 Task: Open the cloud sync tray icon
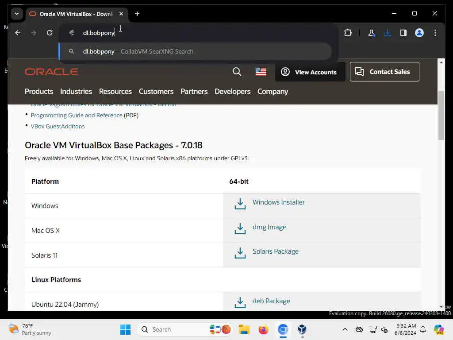pyautogui.click(x=359, y=329)
